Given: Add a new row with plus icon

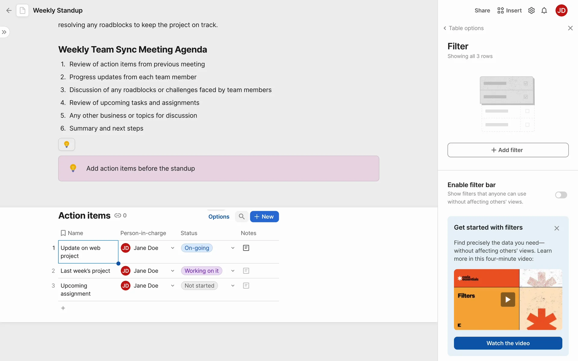Looking at the screenshot, I should [x=63, y=308].
